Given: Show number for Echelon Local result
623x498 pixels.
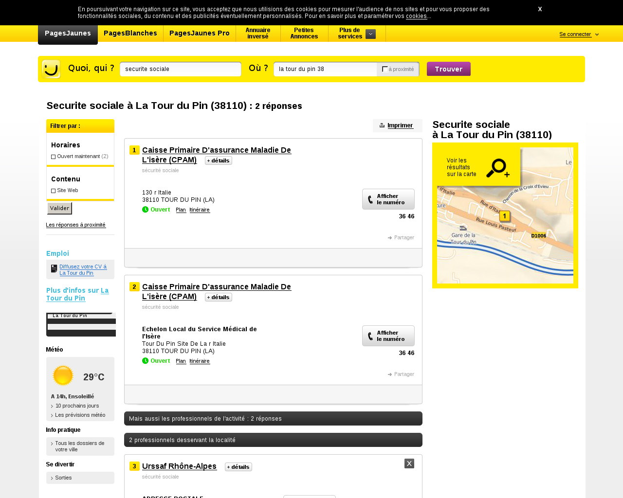Looking at the screenshot, I should click(x=388, y=336).
